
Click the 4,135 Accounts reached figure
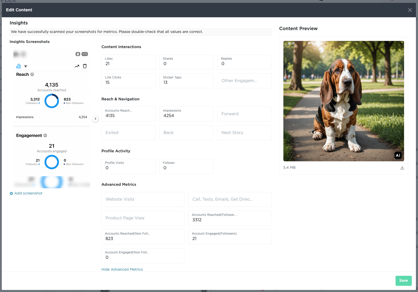(x=52, y=85)
